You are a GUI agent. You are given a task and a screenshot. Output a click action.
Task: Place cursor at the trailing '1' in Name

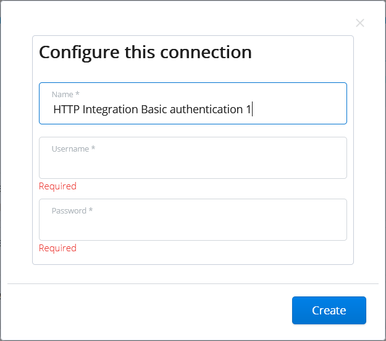point(248,110)
